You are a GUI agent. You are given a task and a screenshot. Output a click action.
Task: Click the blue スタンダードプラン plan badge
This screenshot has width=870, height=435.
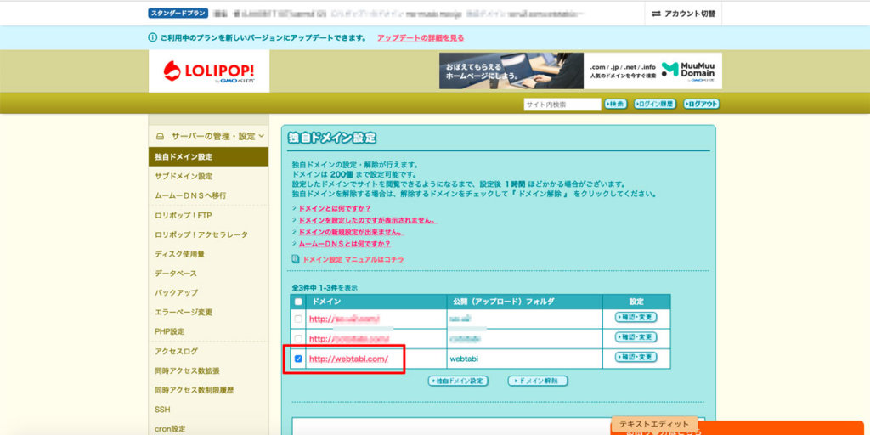click(x=177, y=14)
